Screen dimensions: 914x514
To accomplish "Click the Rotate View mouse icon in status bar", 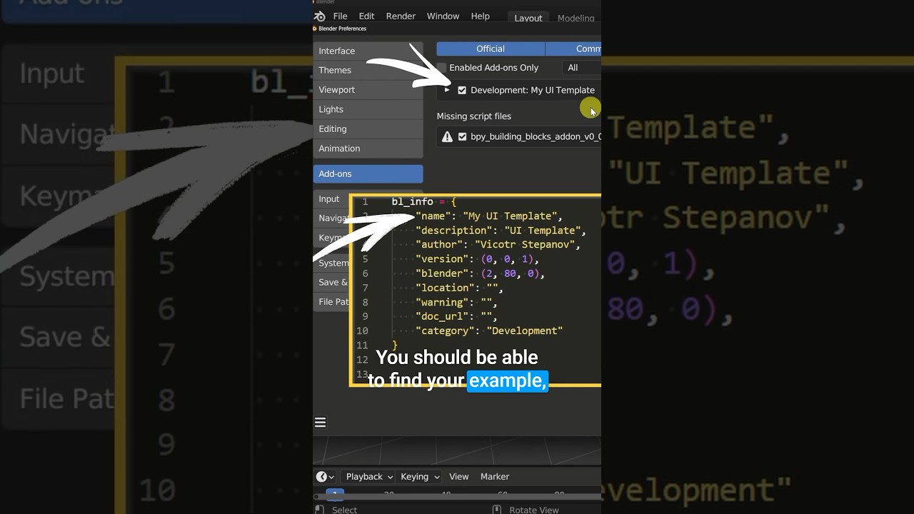I will coord(497,510).
